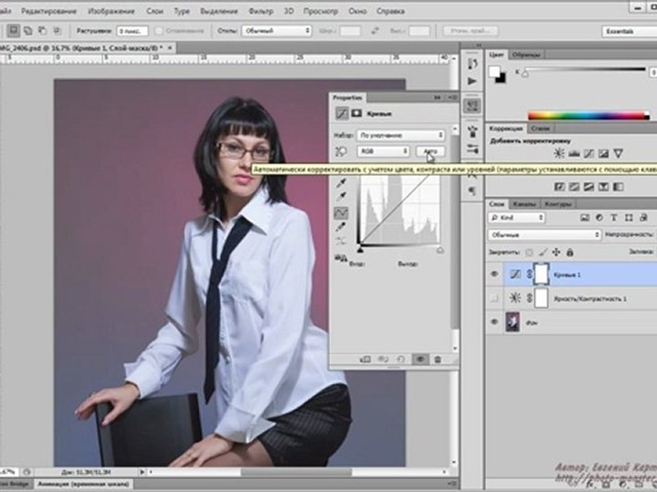Filter layers by text type
This screenshot has width=657, height=492.
614,217
